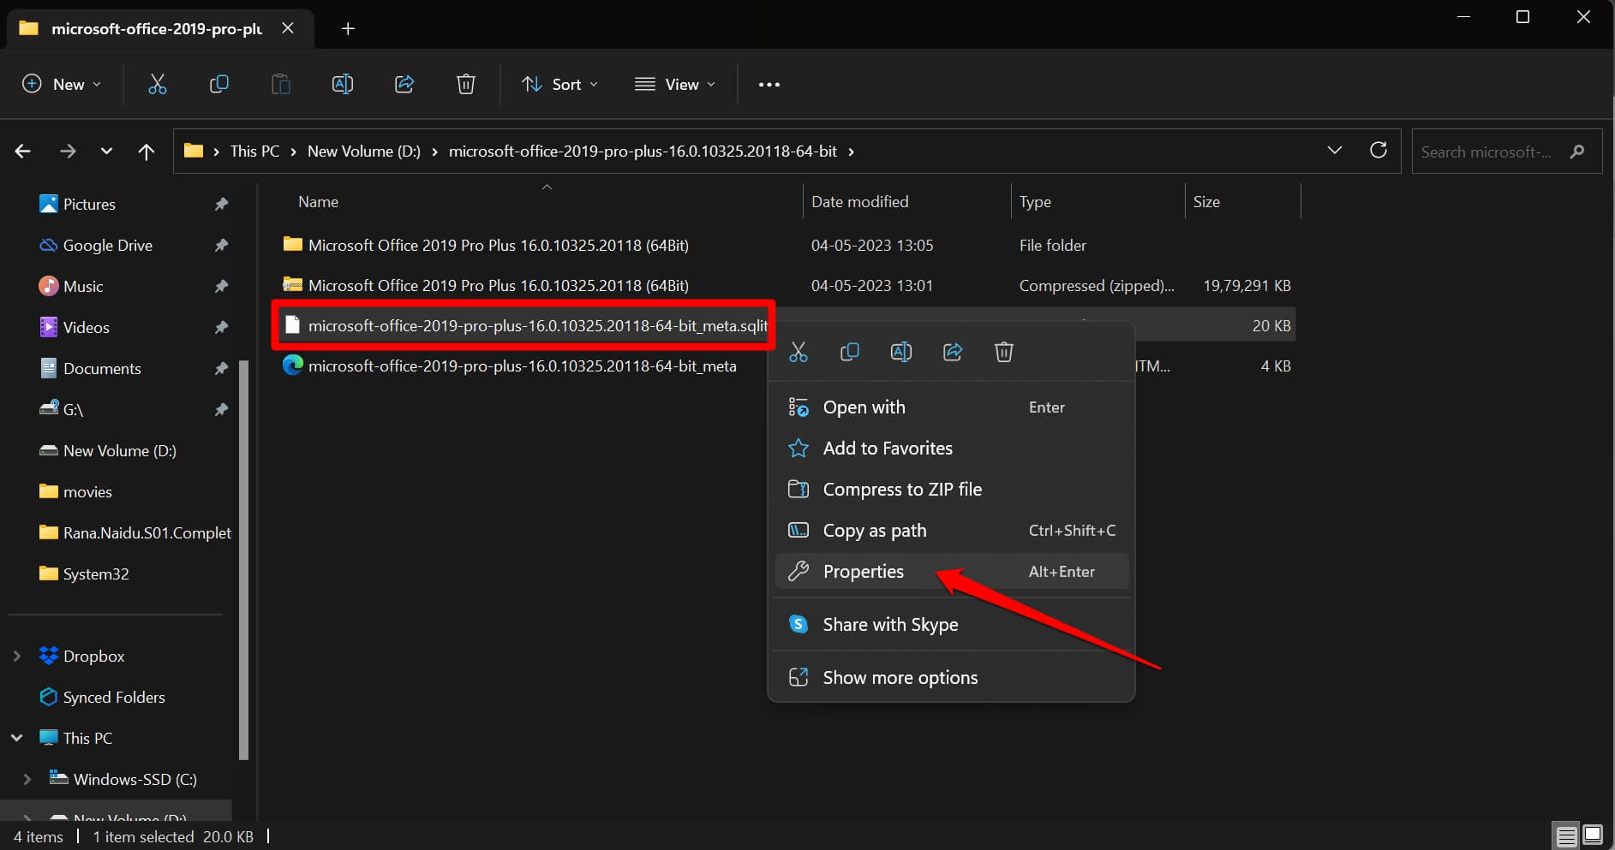
Task: Open the Sort dropdown
Action: pos(559,84)
